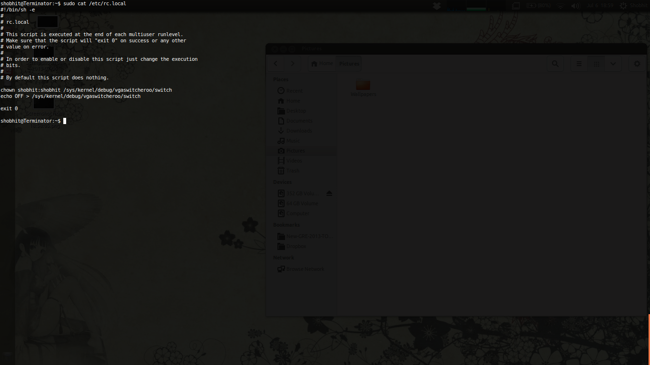The width and height of the screenshot is (650, 365).
Task: Click the forward navigation arrow in Files
Action: [292, 63]
